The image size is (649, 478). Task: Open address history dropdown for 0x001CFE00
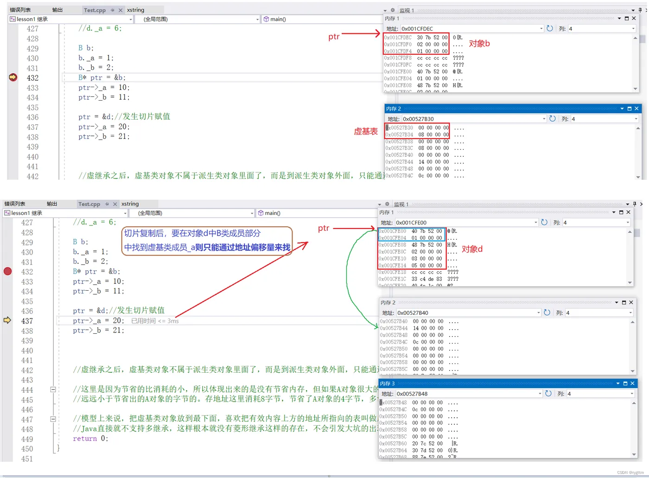(535, 223)
